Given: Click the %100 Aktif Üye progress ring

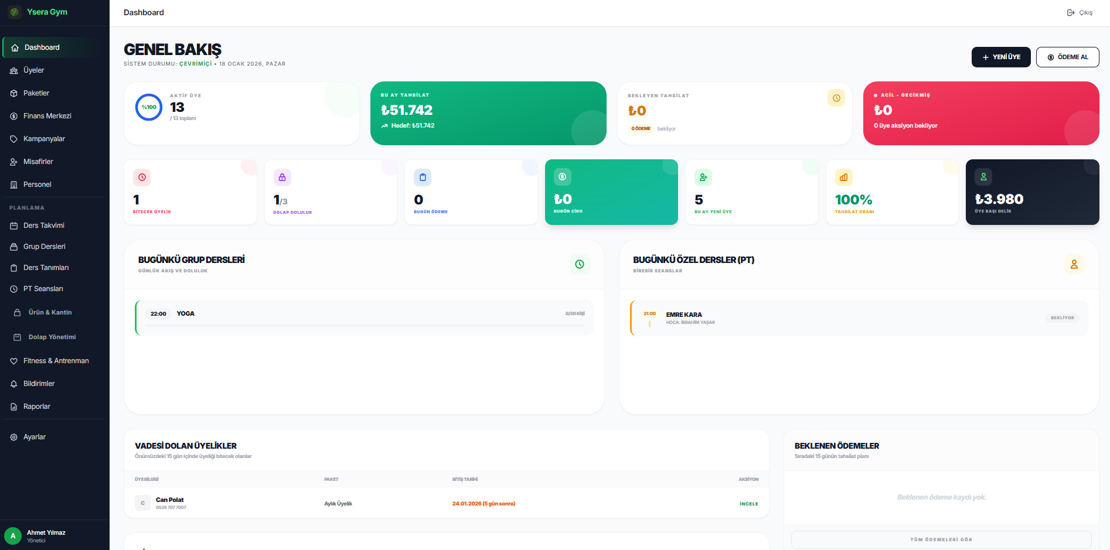Looking at the screenshot, I should coord(148,107).
